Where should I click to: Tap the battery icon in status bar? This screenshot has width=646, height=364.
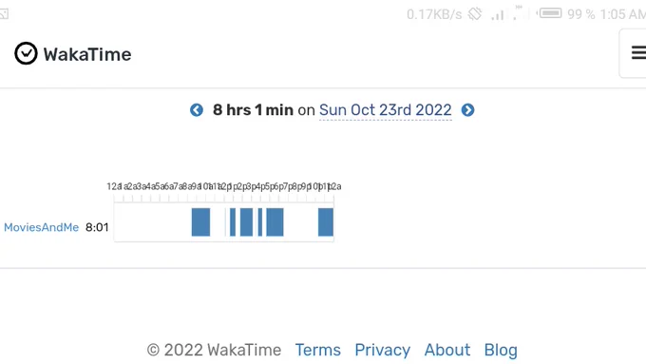coord(550,13)
